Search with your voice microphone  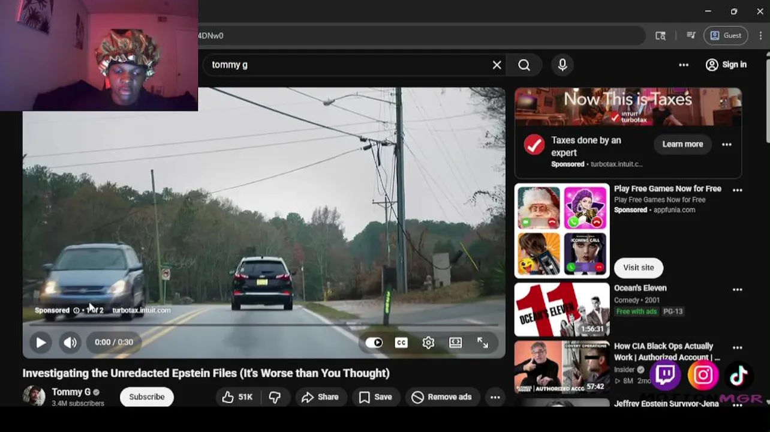pos(563,65)
